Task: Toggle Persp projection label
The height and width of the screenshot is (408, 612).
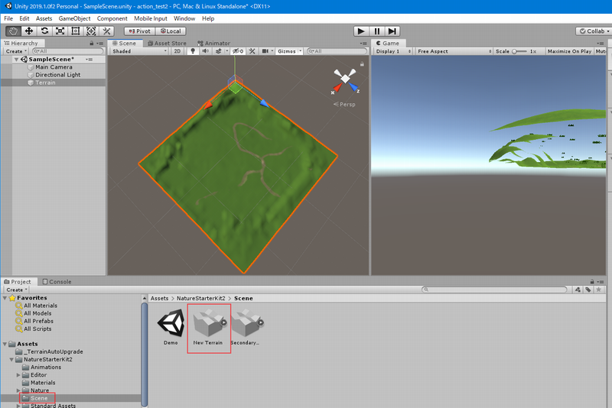Action: pyautogui.click(x=344, y=105)
